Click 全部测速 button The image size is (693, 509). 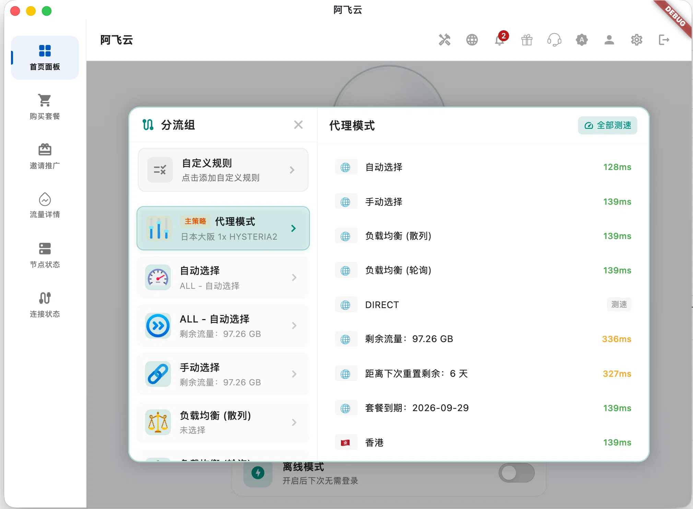point(608,125)
